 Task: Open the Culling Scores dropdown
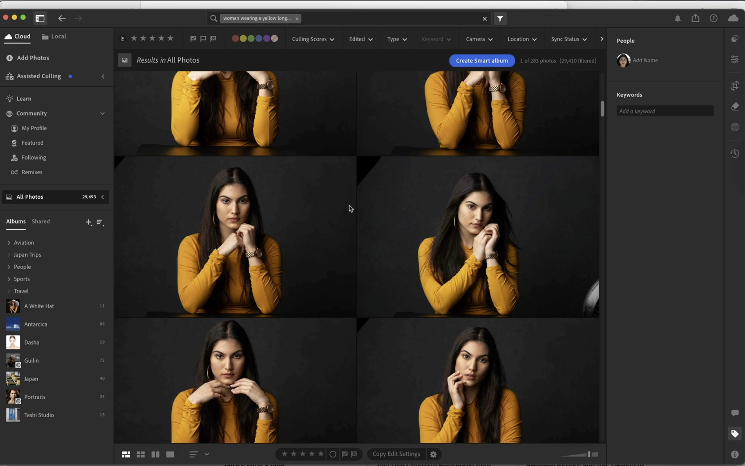[x=313, y=39]
